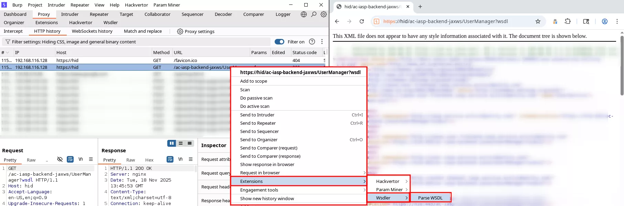The image size is (624, 206).
Task: Open HTTP history three-dot options menu
Action: coord(322,42)
